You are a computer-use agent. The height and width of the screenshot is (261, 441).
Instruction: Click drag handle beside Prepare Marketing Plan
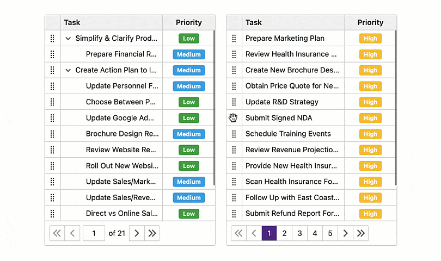[234, 39]
